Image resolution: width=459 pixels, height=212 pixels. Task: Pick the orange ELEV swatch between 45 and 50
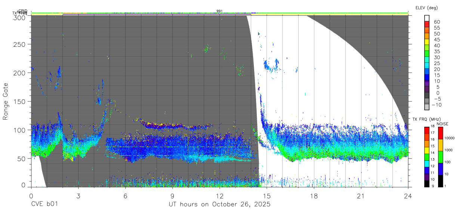(x=427, y=36)
